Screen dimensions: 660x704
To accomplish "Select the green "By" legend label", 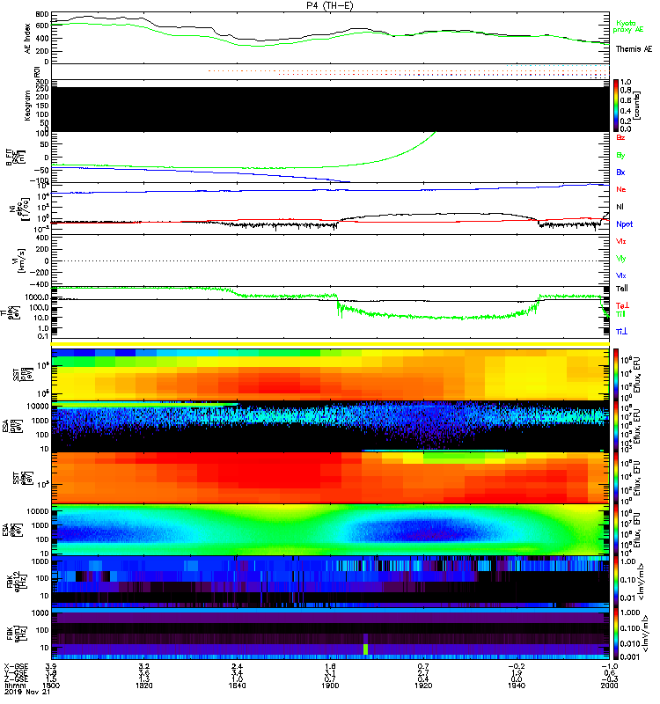I will click(620, 156).
